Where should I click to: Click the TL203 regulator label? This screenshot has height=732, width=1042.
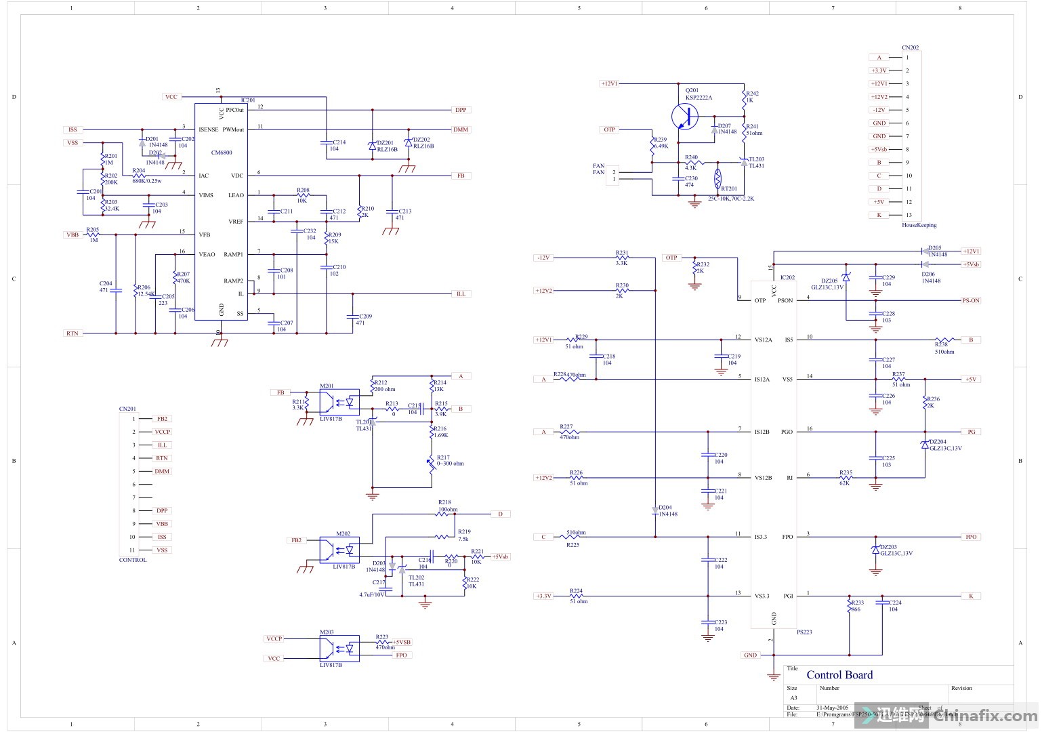point(756,163)
